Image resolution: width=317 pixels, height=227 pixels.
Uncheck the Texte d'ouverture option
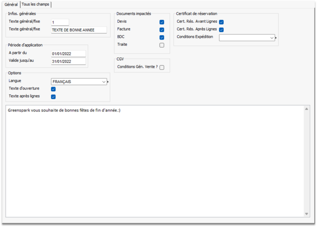coord(53,89)
